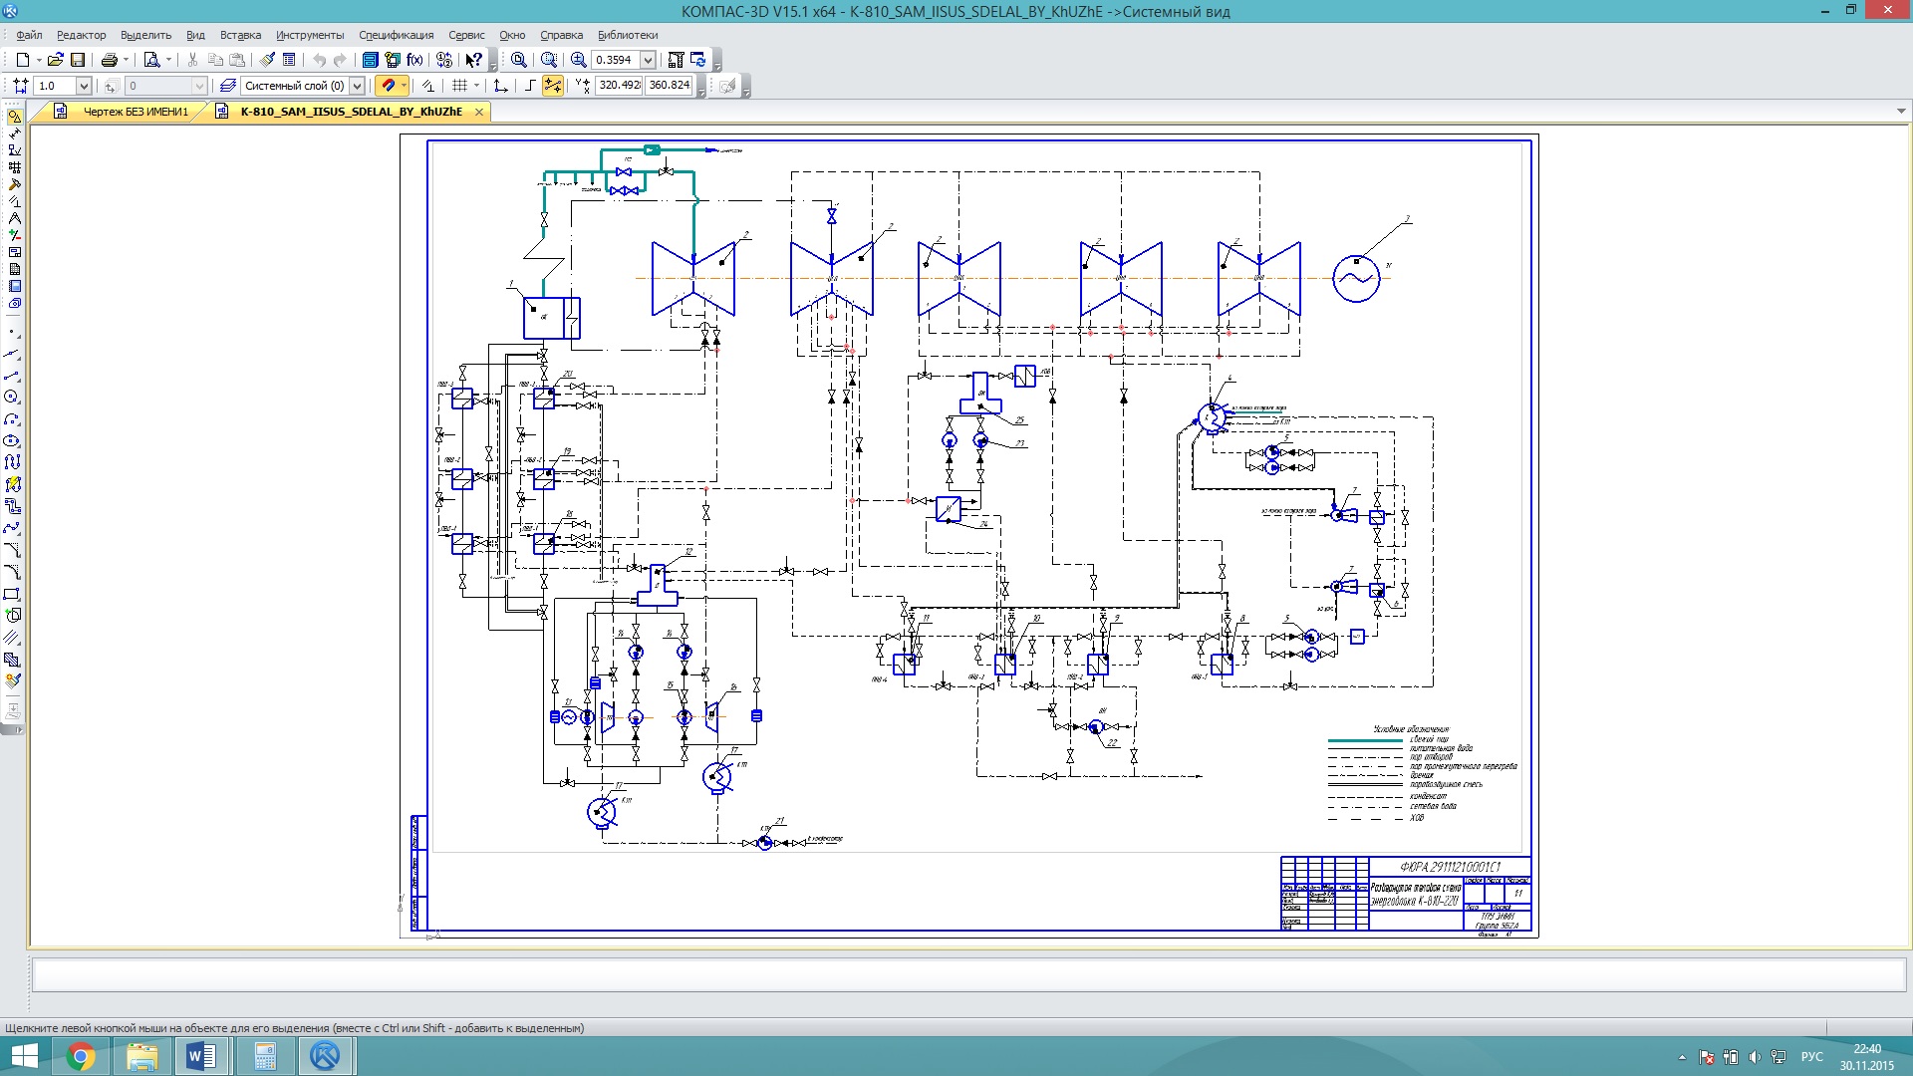Expand the document tabs list arrow

coord(1901,112)
